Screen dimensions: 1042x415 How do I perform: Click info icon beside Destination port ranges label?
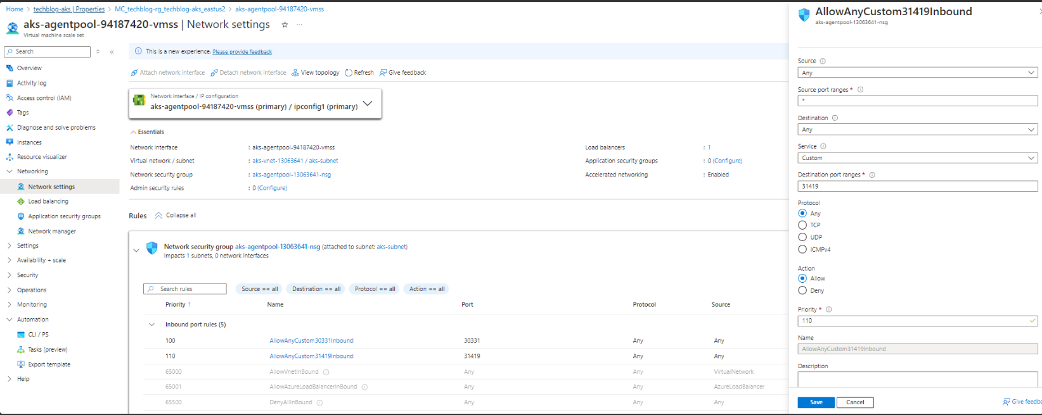[872, 175]
